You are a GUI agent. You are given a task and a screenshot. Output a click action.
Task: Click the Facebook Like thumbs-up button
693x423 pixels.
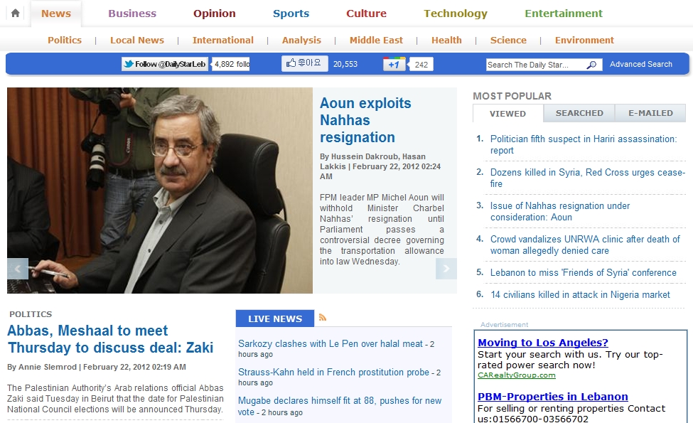[304, 63]
